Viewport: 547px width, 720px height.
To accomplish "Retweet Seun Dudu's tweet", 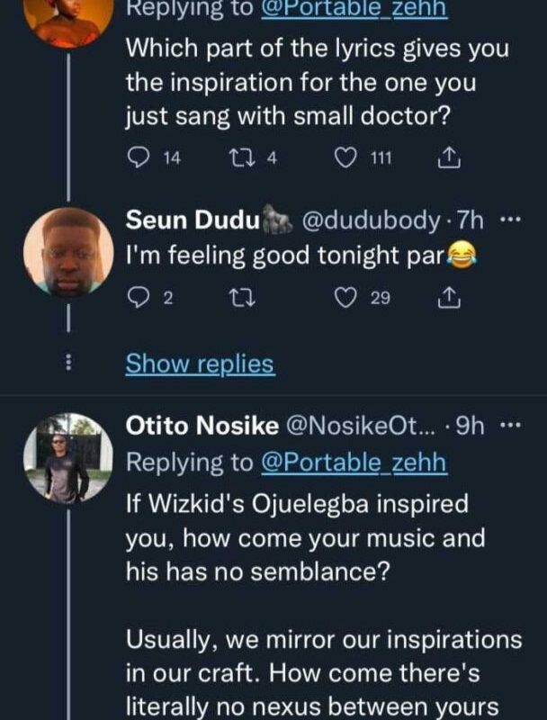I will [238, 299].
